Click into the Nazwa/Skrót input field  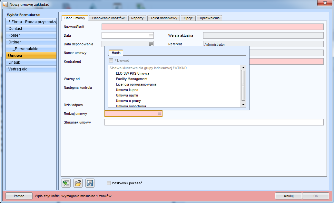pyautogui.click(x=212, y=27)
